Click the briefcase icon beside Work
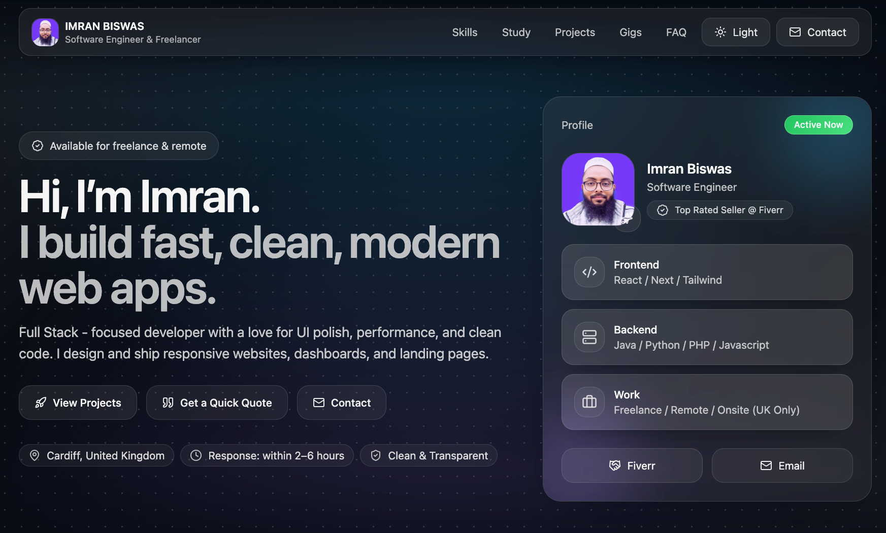The width and height of the screenshot is (886, 533). 589,402
